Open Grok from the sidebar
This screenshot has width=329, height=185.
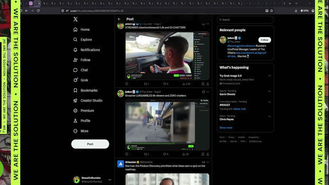coord(81,80)
